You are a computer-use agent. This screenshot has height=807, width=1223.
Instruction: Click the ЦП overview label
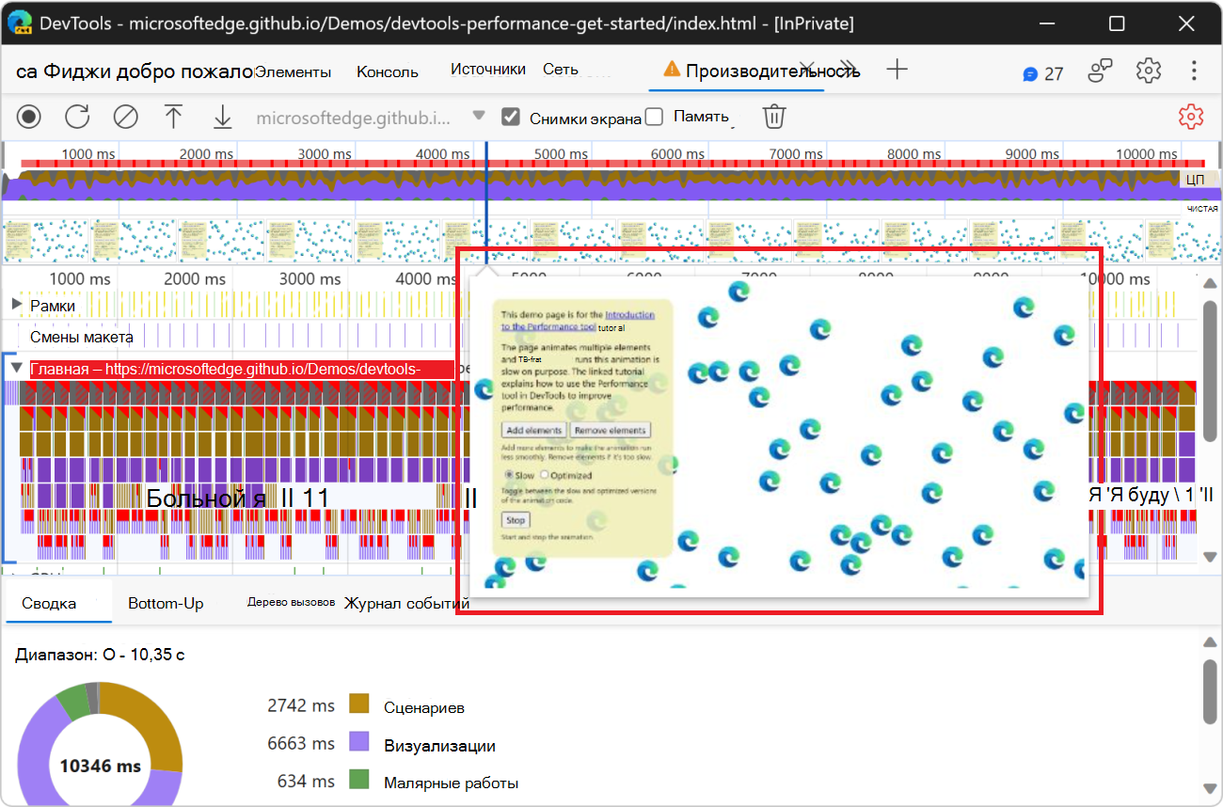[1195, 179]
